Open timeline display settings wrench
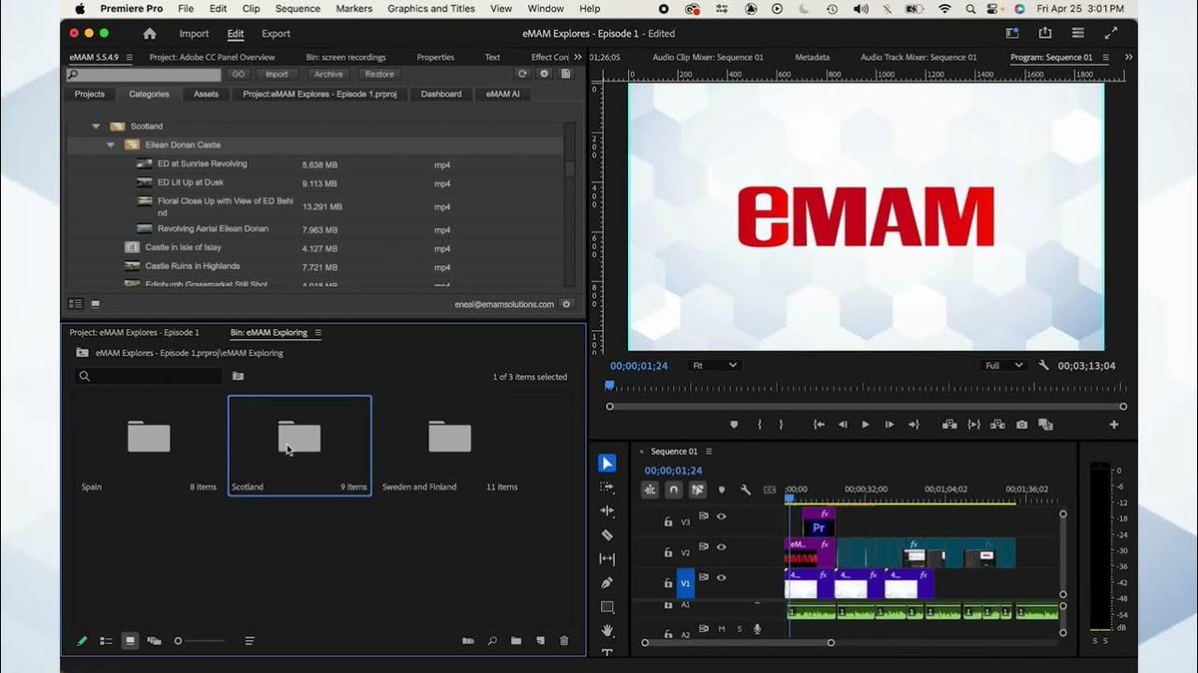1198x673 pixels. click(745, 490)
